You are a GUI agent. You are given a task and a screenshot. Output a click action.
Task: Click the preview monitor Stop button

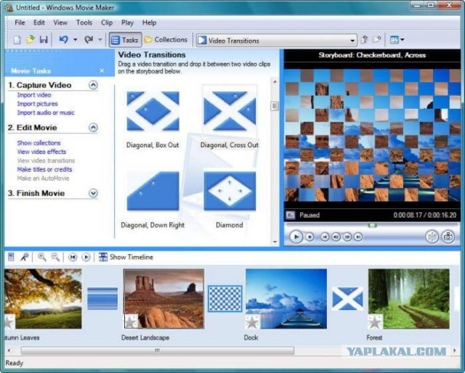point(310,237)
